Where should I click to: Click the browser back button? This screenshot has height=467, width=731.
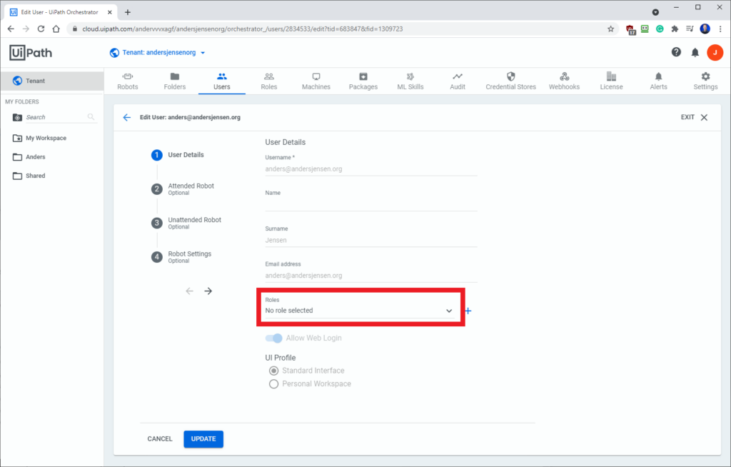point(11,29)
